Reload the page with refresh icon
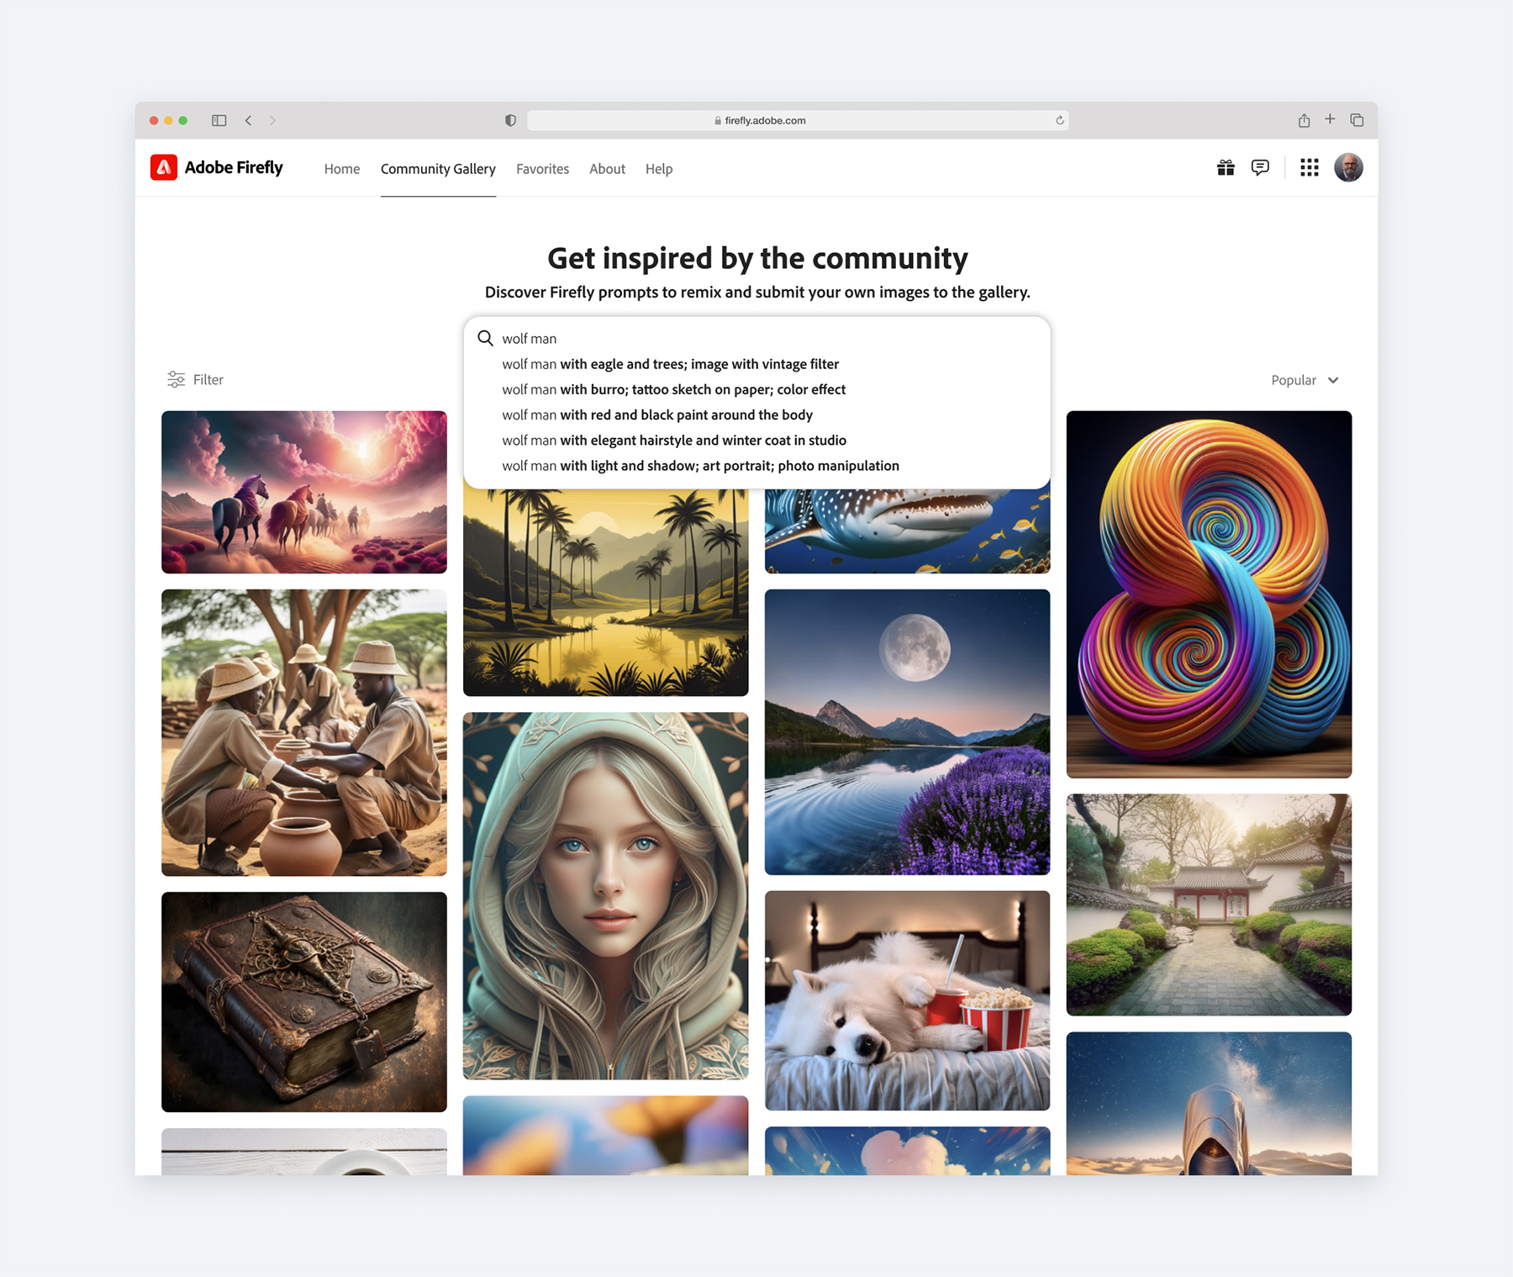Image resolution: width=1513 pixels, height=1277 pixels. pyautogui.click(x=1060, y=120)
